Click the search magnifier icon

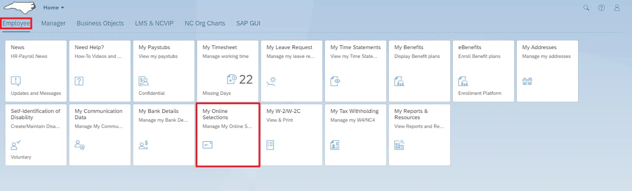point(586,8)
